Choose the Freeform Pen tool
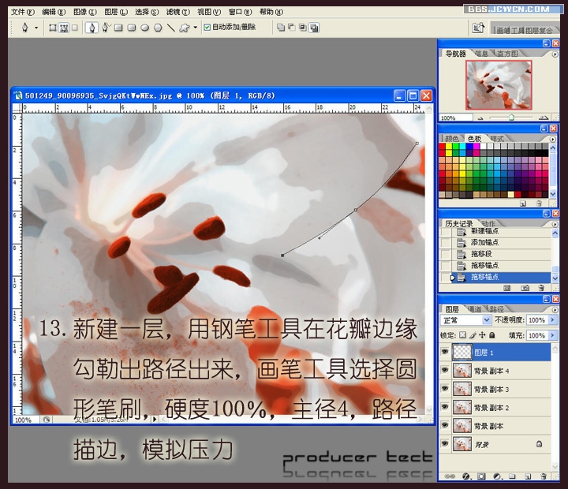568x489 pixels. (x=106, y=28)
